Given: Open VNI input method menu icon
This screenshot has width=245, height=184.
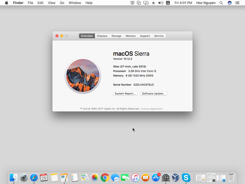Looking at the screenshot, I should (168, 3).
